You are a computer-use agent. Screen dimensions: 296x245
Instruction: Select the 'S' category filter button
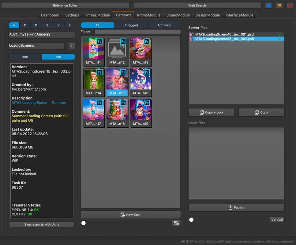47,25
